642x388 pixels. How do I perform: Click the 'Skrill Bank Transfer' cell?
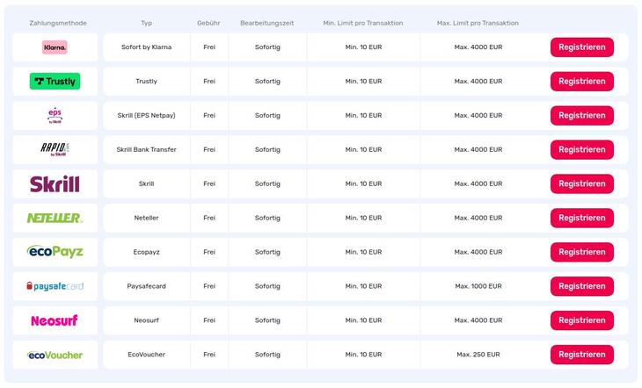pos(147,149)
